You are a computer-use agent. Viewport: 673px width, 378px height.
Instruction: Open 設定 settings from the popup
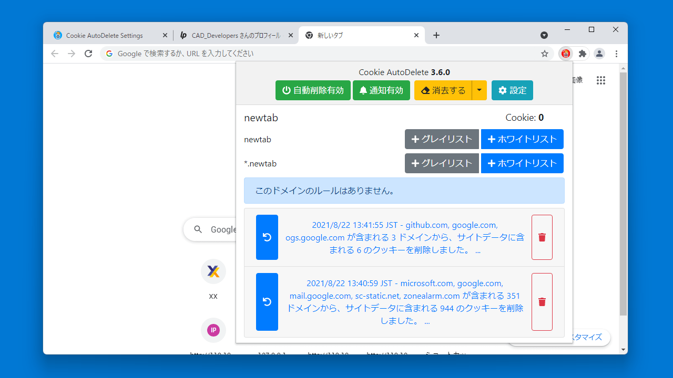[x=512, y=90]
